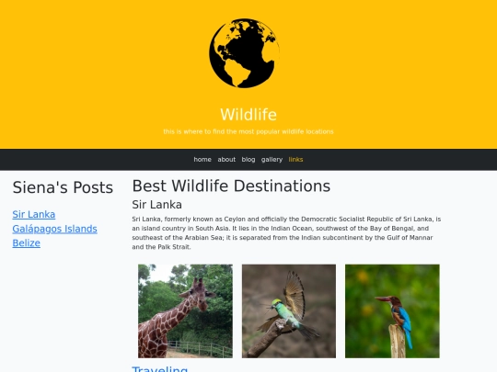497x372 pixels.
Task: Click the Sri Lanka description paragraph
Action: (x=286, y=233)
